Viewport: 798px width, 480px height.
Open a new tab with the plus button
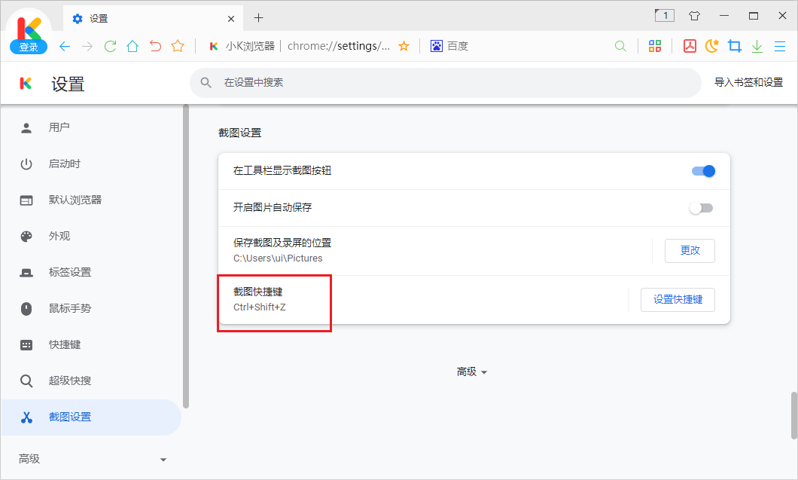point(258,18)
